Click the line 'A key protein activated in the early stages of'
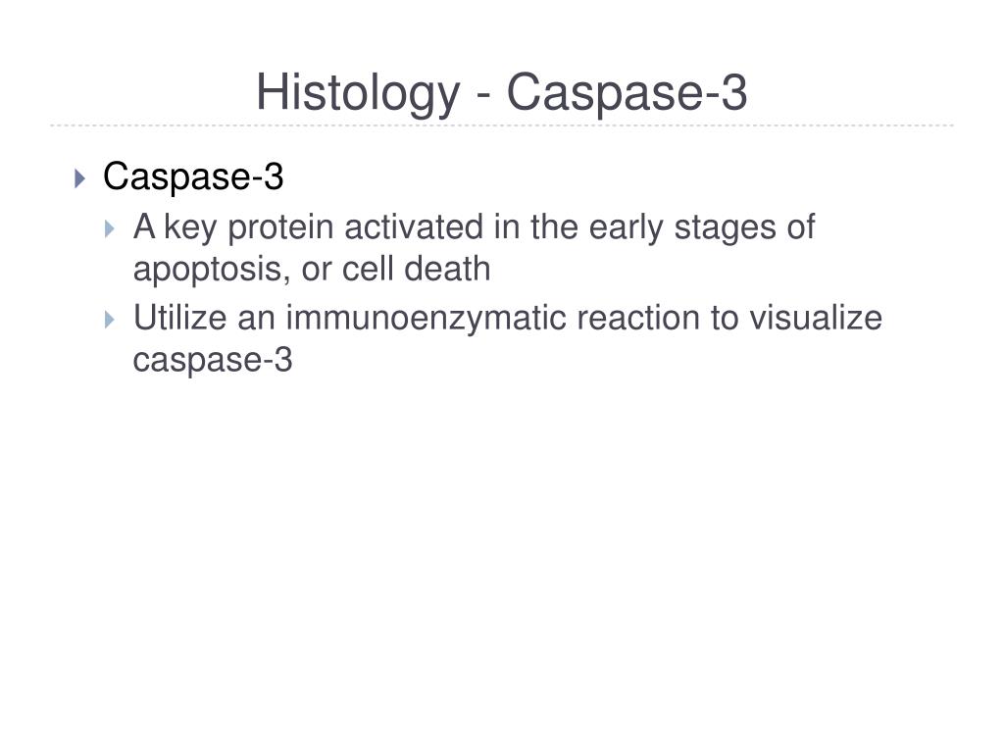Screen dimensions: 1004x753 [474, 227]
